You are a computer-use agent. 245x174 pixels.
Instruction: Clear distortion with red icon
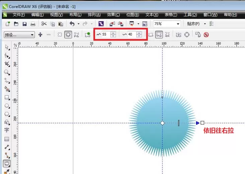pos(206,35)
